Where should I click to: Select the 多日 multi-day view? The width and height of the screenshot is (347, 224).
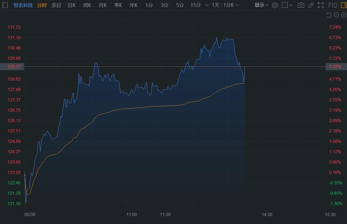pos(56,5)
